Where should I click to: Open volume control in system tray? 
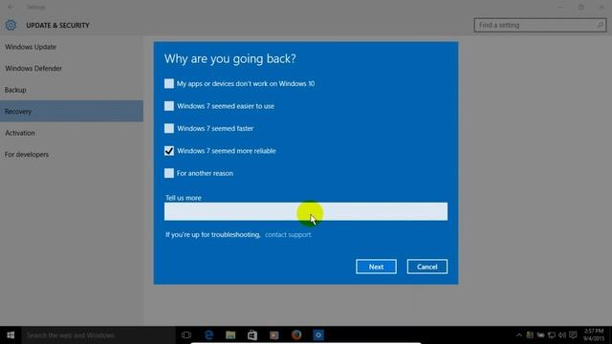point(562,335)
